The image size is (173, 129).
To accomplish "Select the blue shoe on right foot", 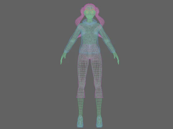I will pos(80,121).
